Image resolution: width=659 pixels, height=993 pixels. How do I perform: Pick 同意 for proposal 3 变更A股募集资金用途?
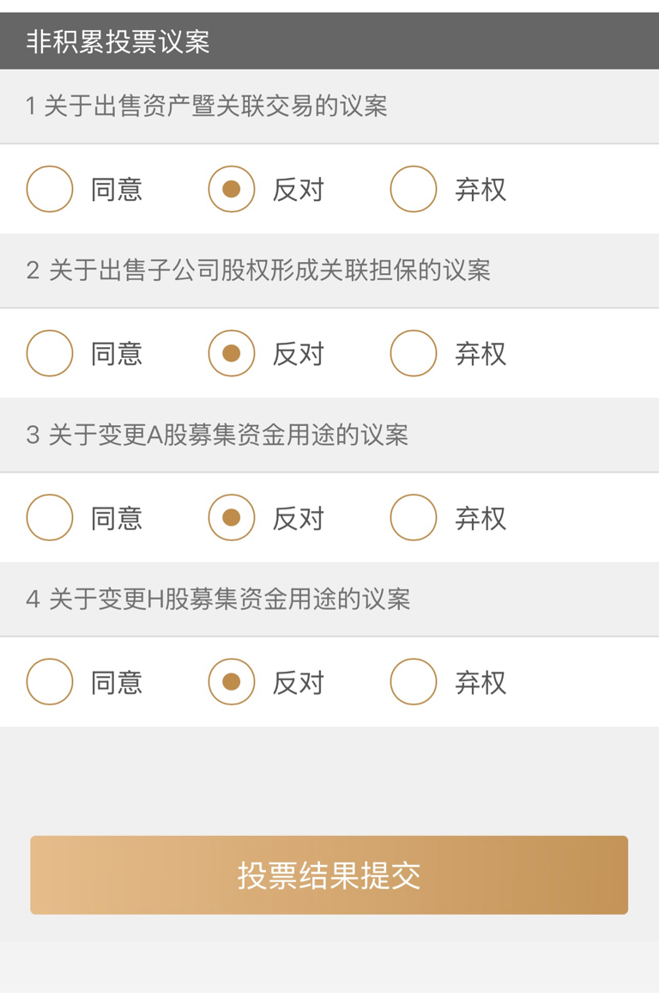pos(50,517)
